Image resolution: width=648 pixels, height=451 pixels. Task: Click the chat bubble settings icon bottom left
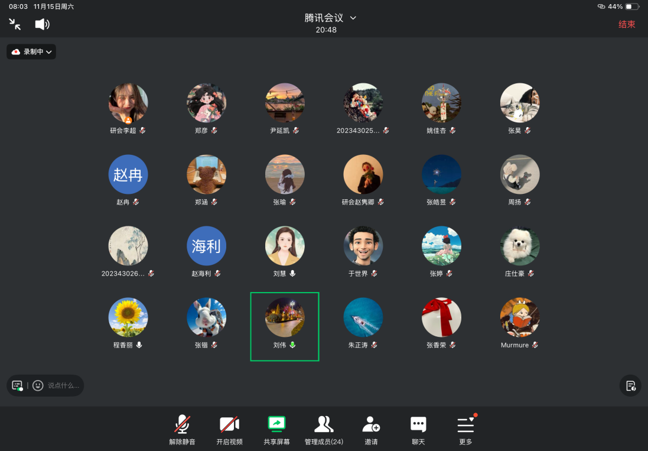tap(17, 385)
